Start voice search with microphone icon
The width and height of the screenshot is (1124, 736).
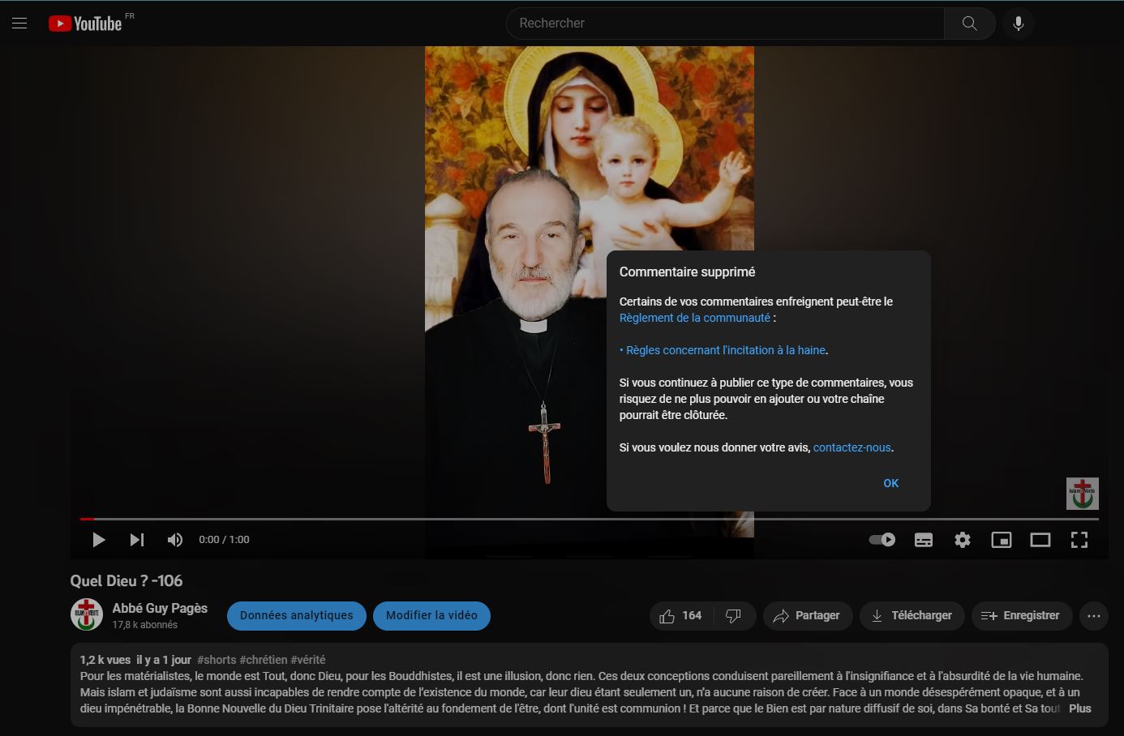click(1019, 24)
